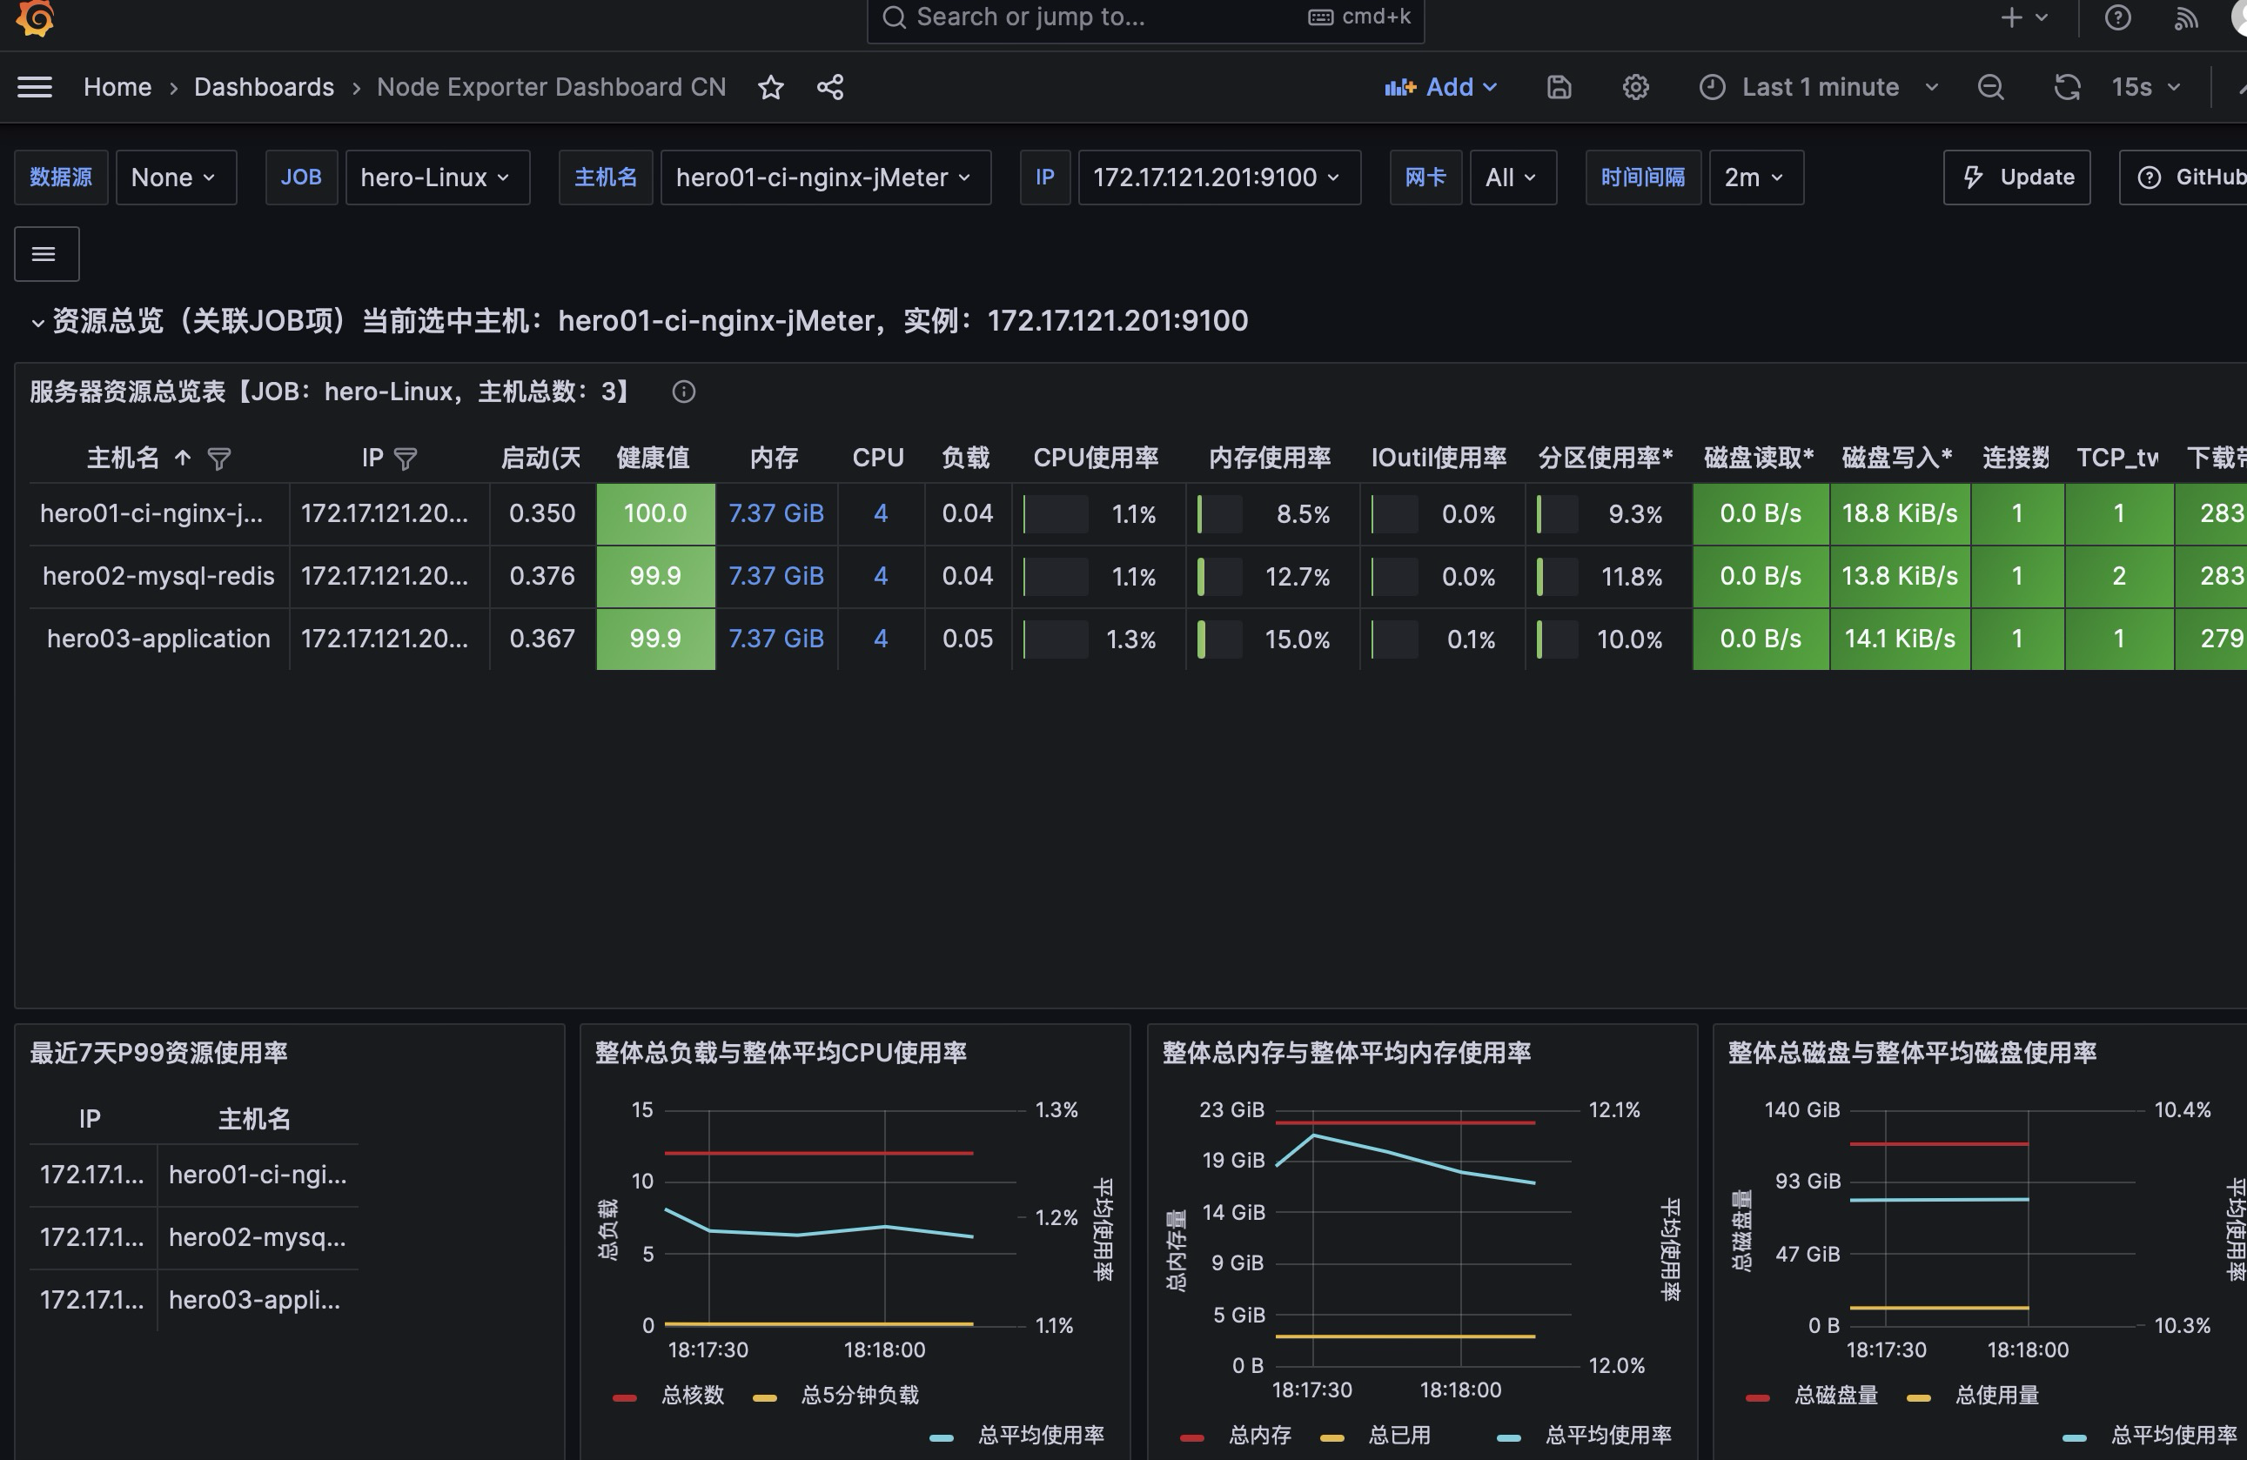Toggle the panel list menu icon
Viewport: 2247px width, 1460px height.
46,254
